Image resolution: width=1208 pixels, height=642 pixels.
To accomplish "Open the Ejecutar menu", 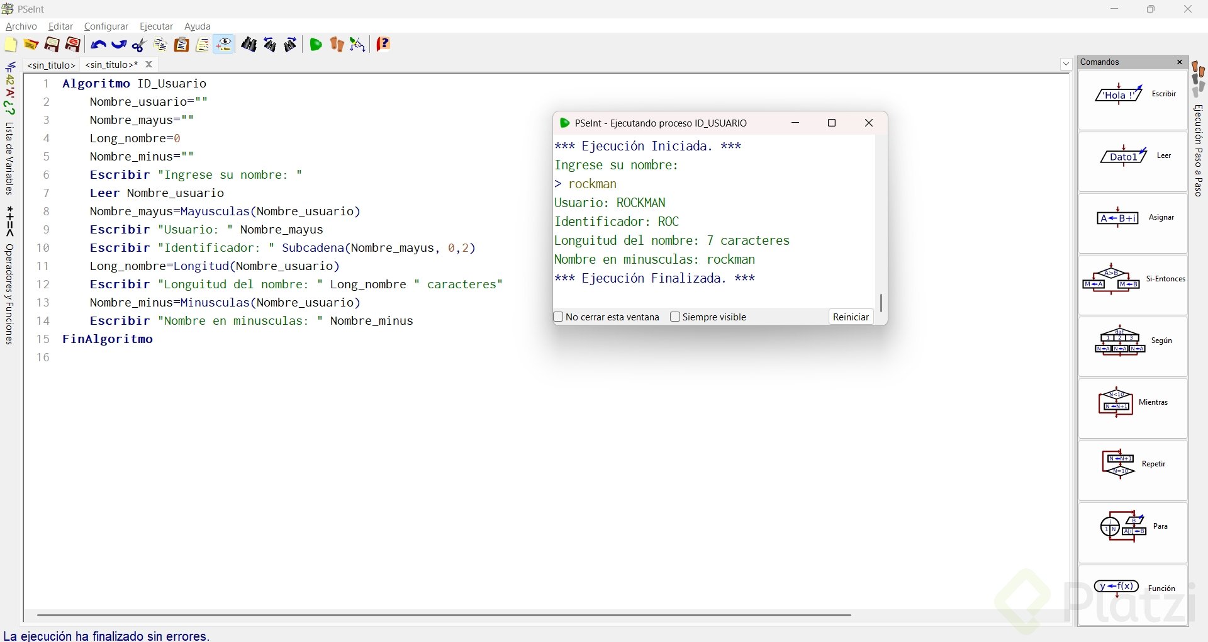I will (156, 26).
